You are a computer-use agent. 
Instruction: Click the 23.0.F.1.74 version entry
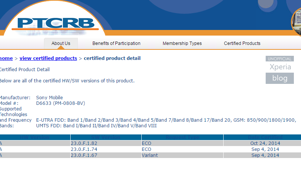pos(84,149)
